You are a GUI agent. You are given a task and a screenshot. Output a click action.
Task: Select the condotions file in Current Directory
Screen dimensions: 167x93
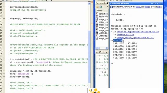[x=103, y=14]
